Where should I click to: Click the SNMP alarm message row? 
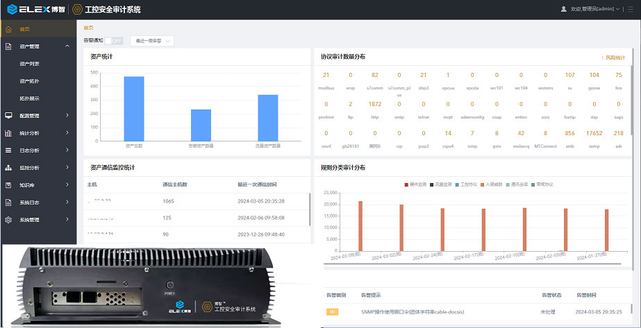click(412, 312)
